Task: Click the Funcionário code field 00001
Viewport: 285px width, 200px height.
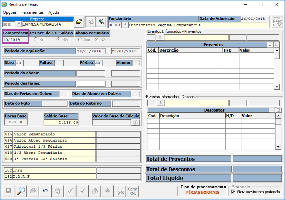Action: tap(115, 25)
